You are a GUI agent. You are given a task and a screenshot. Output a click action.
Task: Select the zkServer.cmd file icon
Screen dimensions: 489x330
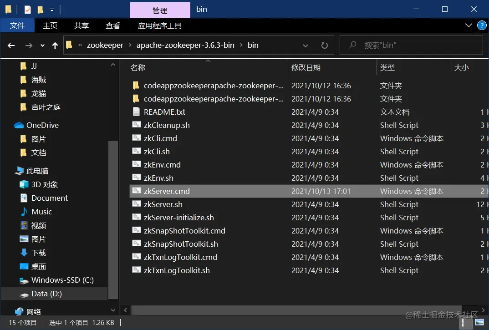click(136, 191)
